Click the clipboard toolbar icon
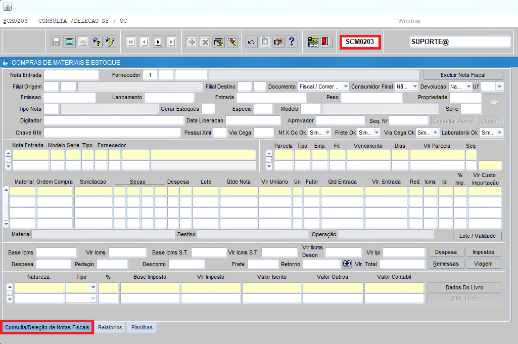This screenshot has width=518, height=344. point(265,41)
